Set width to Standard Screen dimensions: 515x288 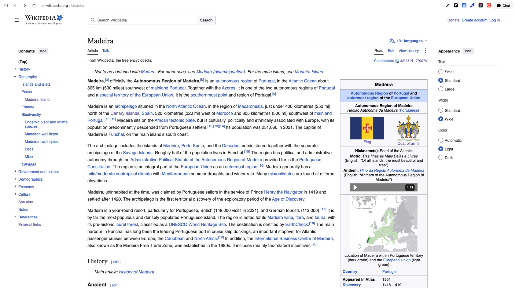pos(441,110)
